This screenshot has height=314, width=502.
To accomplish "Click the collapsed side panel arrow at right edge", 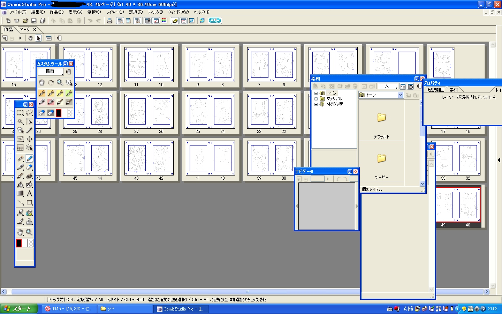I will point(499,160).
